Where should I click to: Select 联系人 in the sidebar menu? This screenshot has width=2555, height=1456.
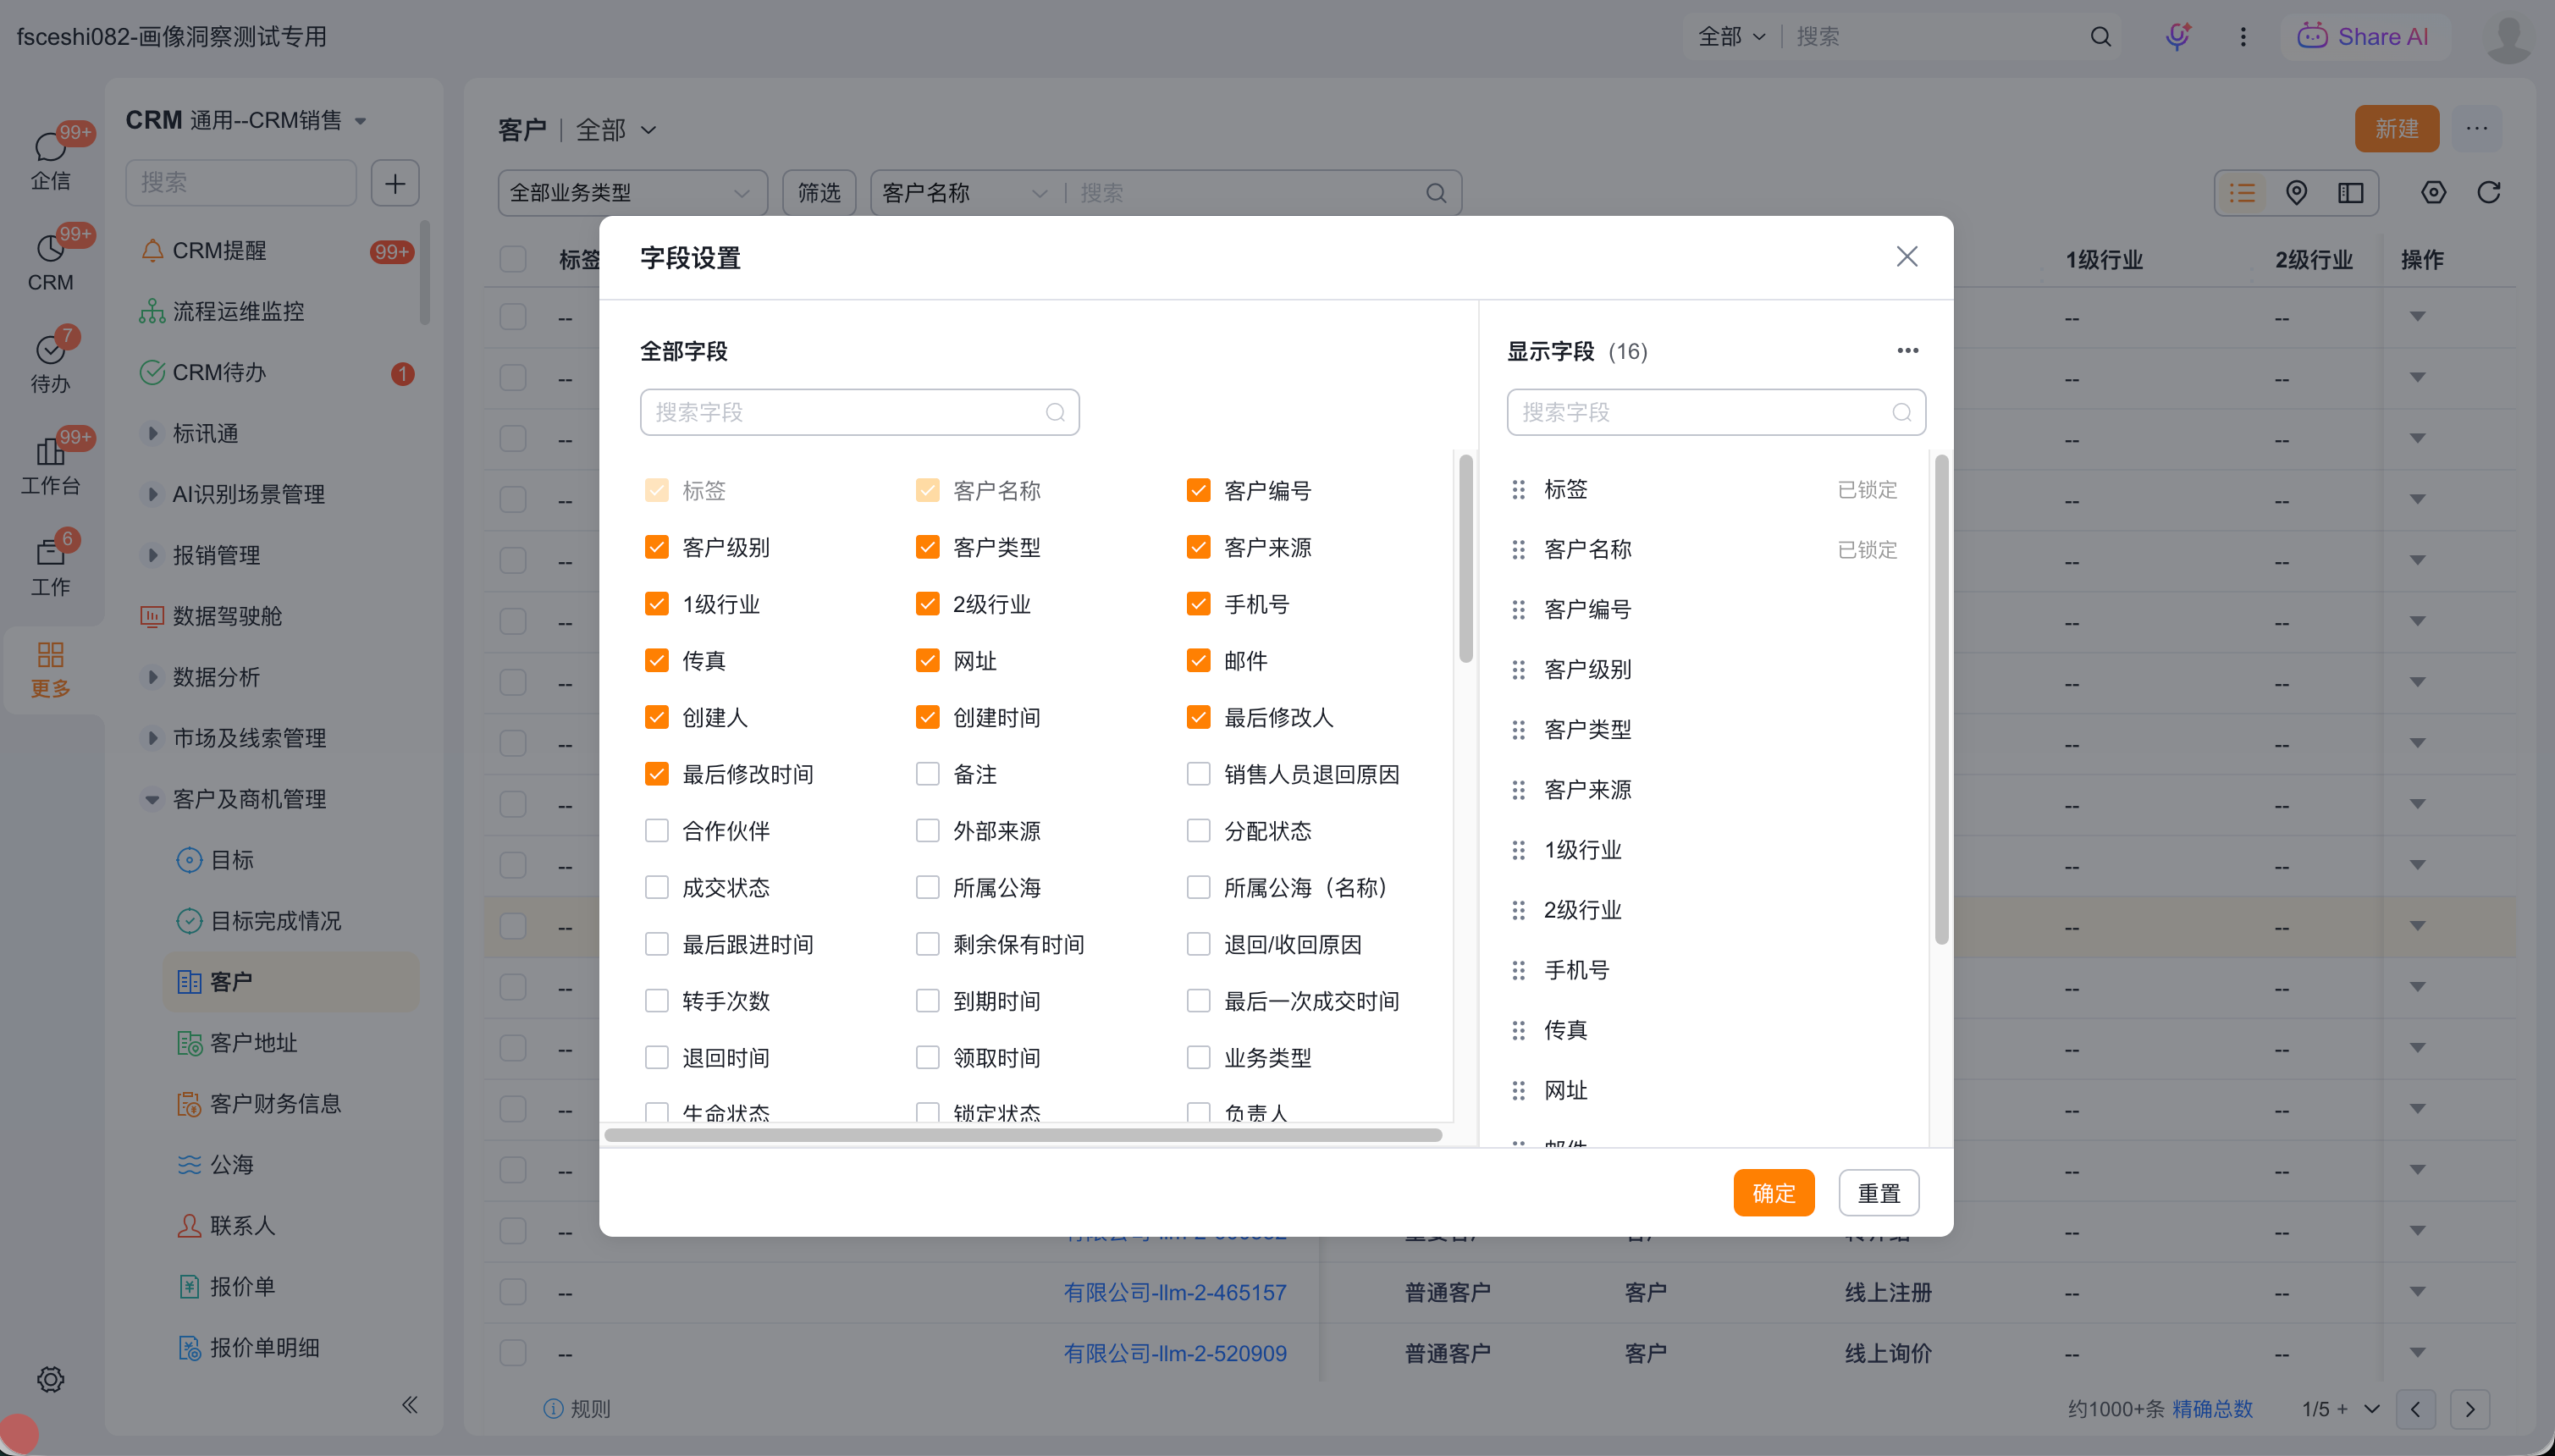(x=242, y=1226)
